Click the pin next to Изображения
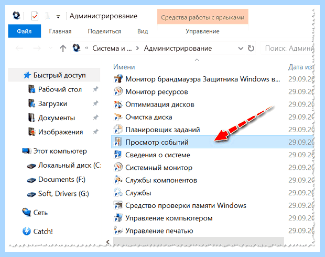The image size is (325, 257). 95,132
